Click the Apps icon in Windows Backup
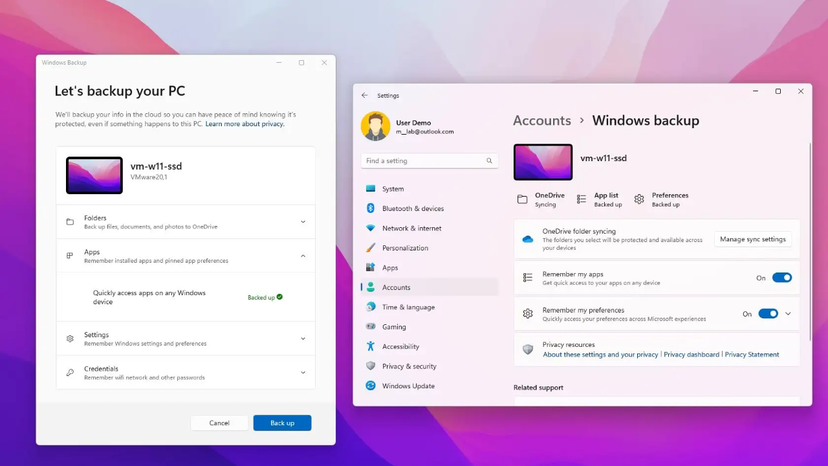Image resolution: width=828 pixels, height=466 pixels. [x=70, y=256]
